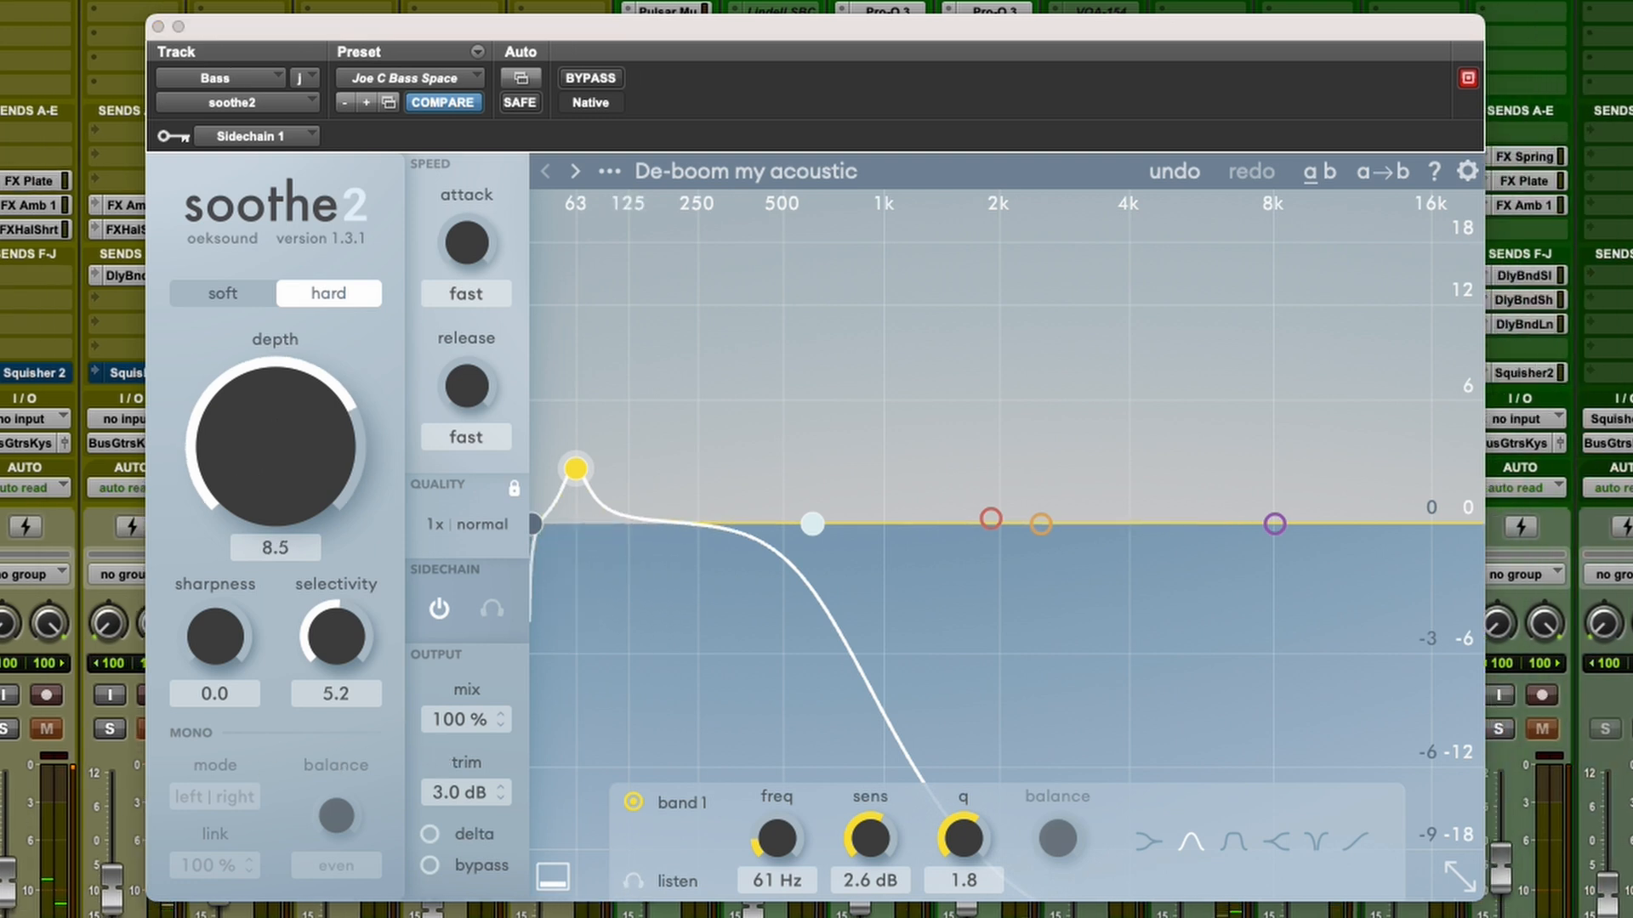Copy a to b button
Screen dimensions: 1633x918
point(1383,171)
